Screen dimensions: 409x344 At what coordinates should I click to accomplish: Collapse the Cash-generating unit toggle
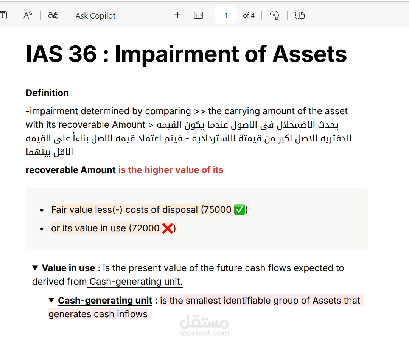[x=51, y=300]
